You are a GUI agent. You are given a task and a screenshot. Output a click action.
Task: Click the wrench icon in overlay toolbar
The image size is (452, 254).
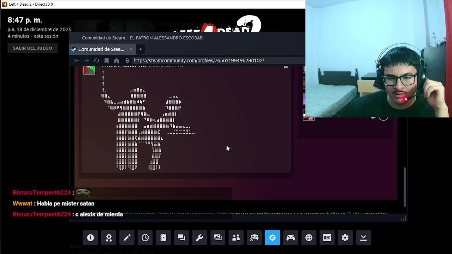click(x=200, y=238)
